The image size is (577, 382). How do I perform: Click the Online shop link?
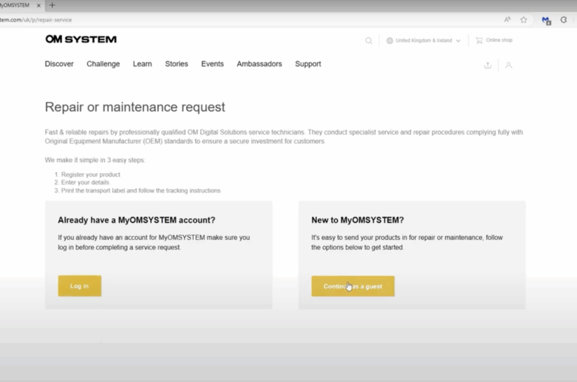coord(499,40)
